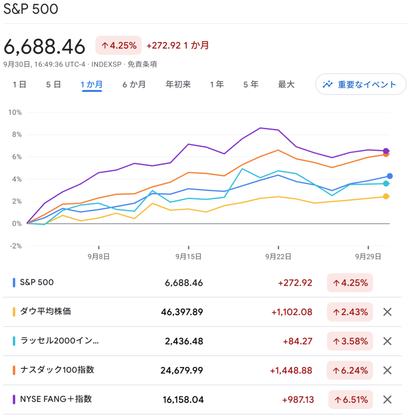Click the blue S&P 500 endpoint dot
Viewport: 408px width, 418px height.
click(389, 176)
